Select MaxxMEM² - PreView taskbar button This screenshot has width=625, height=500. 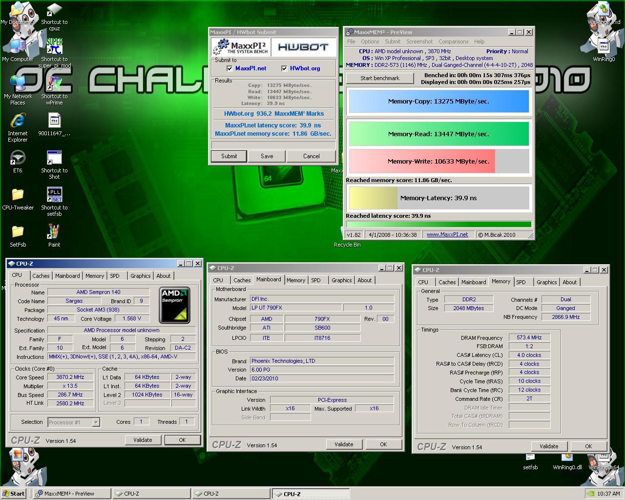(x=72, y=494)
